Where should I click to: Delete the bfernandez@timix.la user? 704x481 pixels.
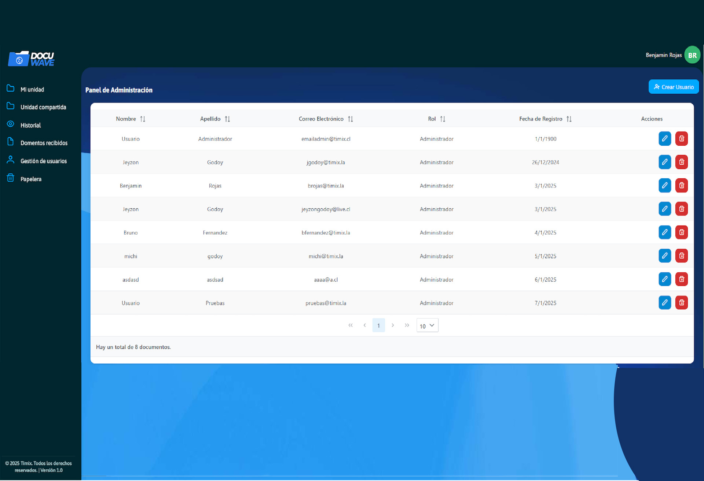[681, 232]
